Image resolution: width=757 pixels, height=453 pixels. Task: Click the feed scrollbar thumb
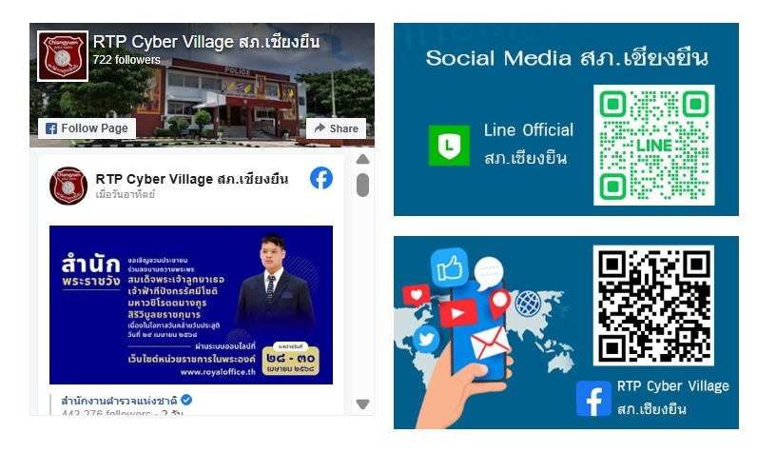tap(362, 185)
